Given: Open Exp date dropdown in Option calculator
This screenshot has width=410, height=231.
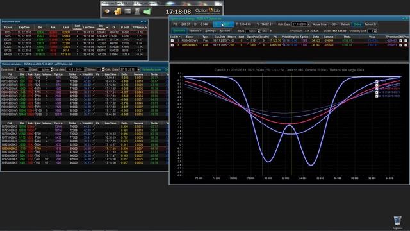Looking at the screenshot, I should (x=85, y=69).
